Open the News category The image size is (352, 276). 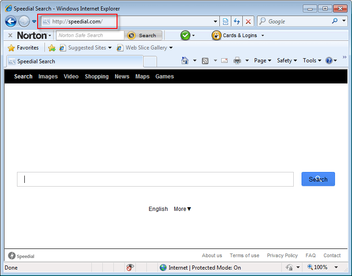coord(122,77)
